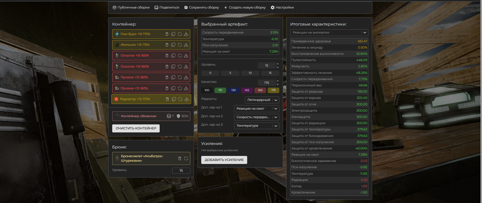Delete the second Призма artifact via trash icon
This screenshot has height=203, width=482.
click(167, 88)
